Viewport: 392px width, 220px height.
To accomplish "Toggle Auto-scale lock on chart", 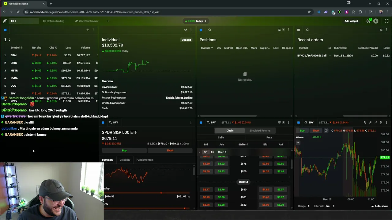I will (x=379, y=206).
